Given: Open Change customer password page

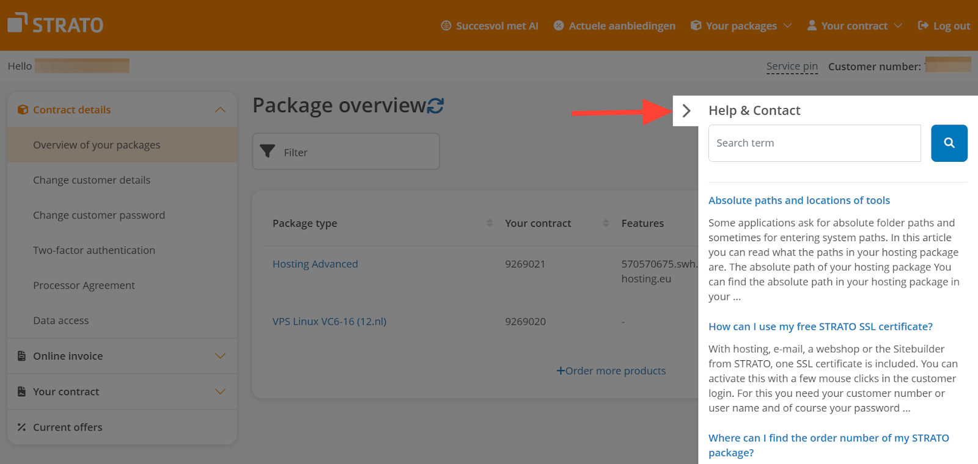Looking at the screenshot, I should click(99, 215).
